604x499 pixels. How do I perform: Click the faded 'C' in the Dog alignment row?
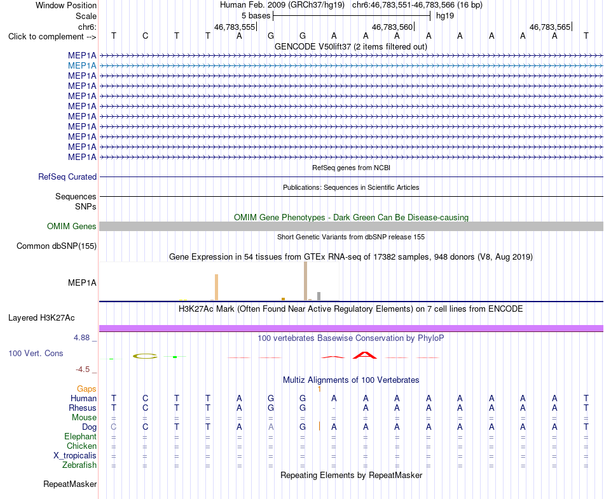click(x=114, y=427)
